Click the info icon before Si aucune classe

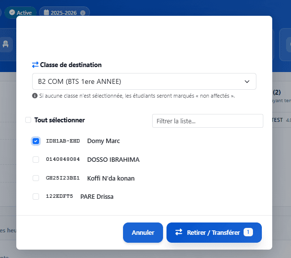(35, 96)
